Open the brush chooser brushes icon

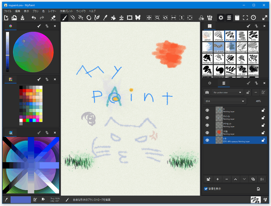click(x=210, y=18)
